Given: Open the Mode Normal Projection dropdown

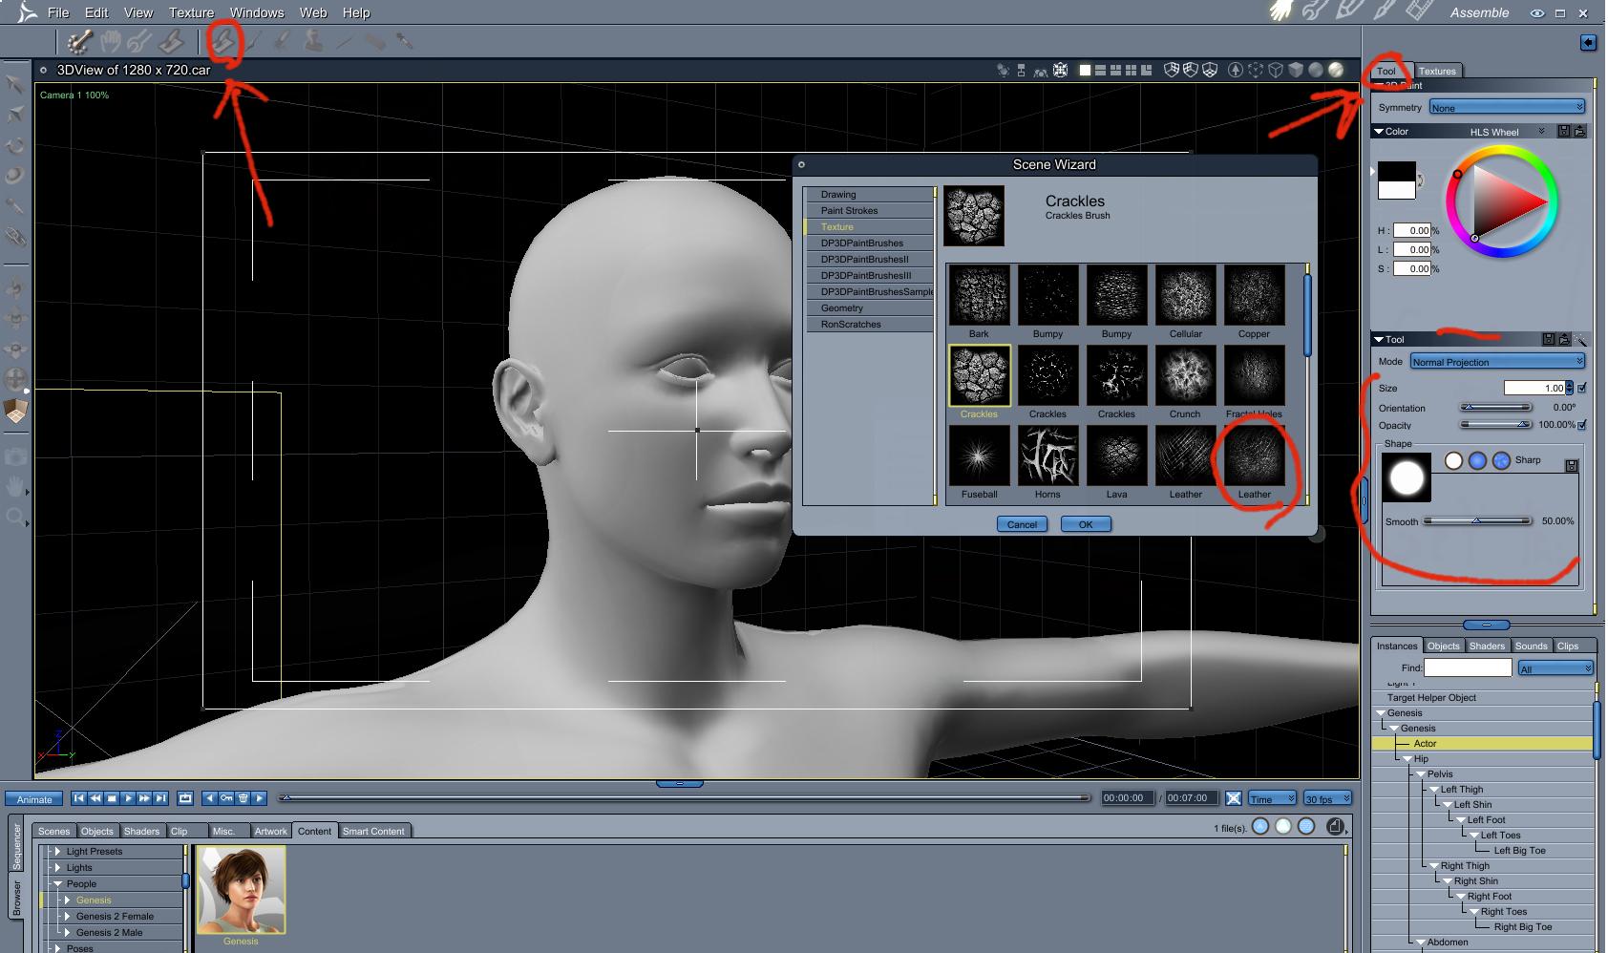Looking at the screenshot, I should 1497,362.
